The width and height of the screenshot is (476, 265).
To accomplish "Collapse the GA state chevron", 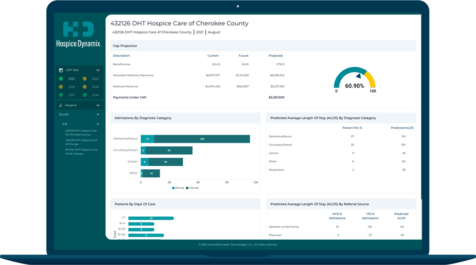I will pyautogui.click(x=98, y=124).
